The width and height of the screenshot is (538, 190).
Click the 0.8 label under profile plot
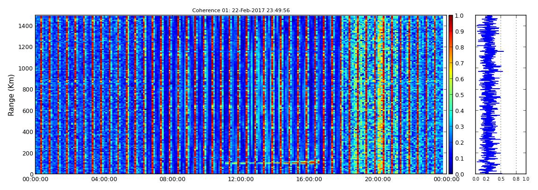pyautogui.click(x=516, y=179)
